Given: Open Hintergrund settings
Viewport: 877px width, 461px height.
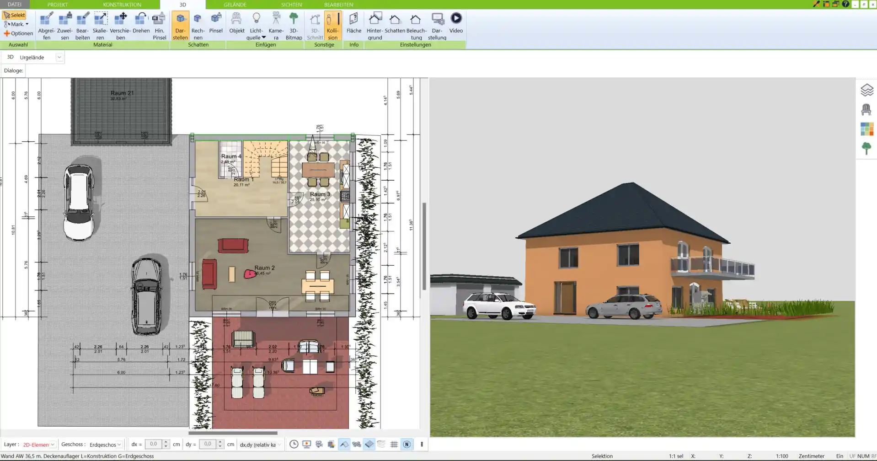Looking at the screenshot, I should coord(374,26).
